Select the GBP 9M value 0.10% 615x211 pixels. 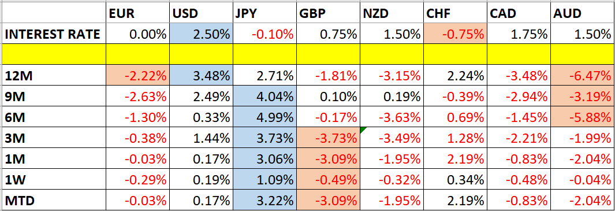[328, 97]
